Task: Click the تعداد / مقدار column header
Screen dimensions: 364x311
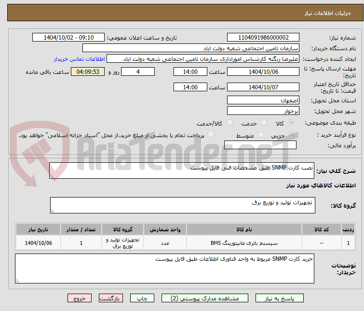Action: pos(81,229)
